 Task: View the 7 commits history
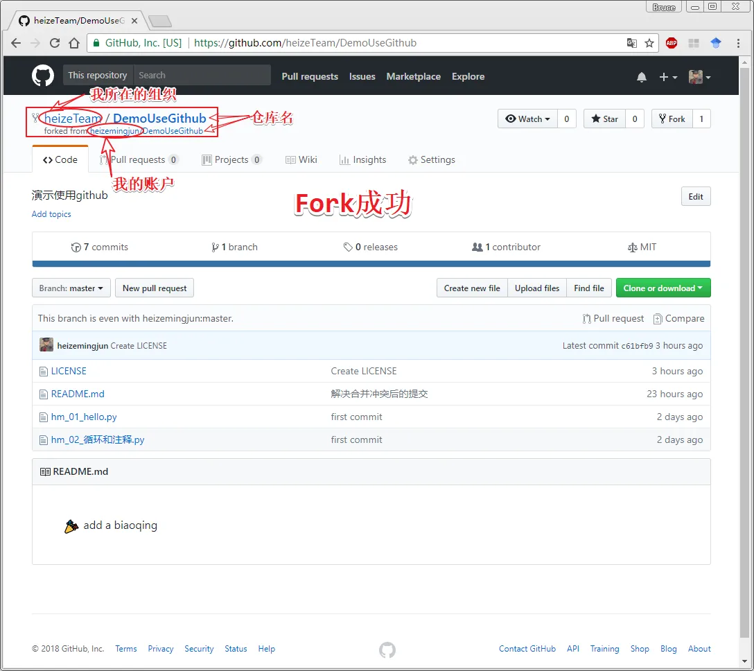[x=100, y=247]
